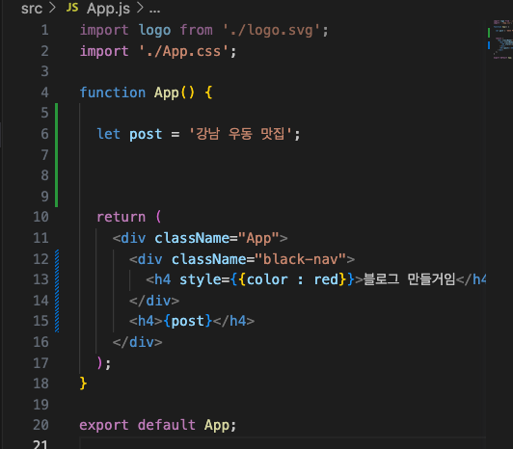
Task: Click the chevron after 'App.js' in breadcrumb
Action: (140, 8)
